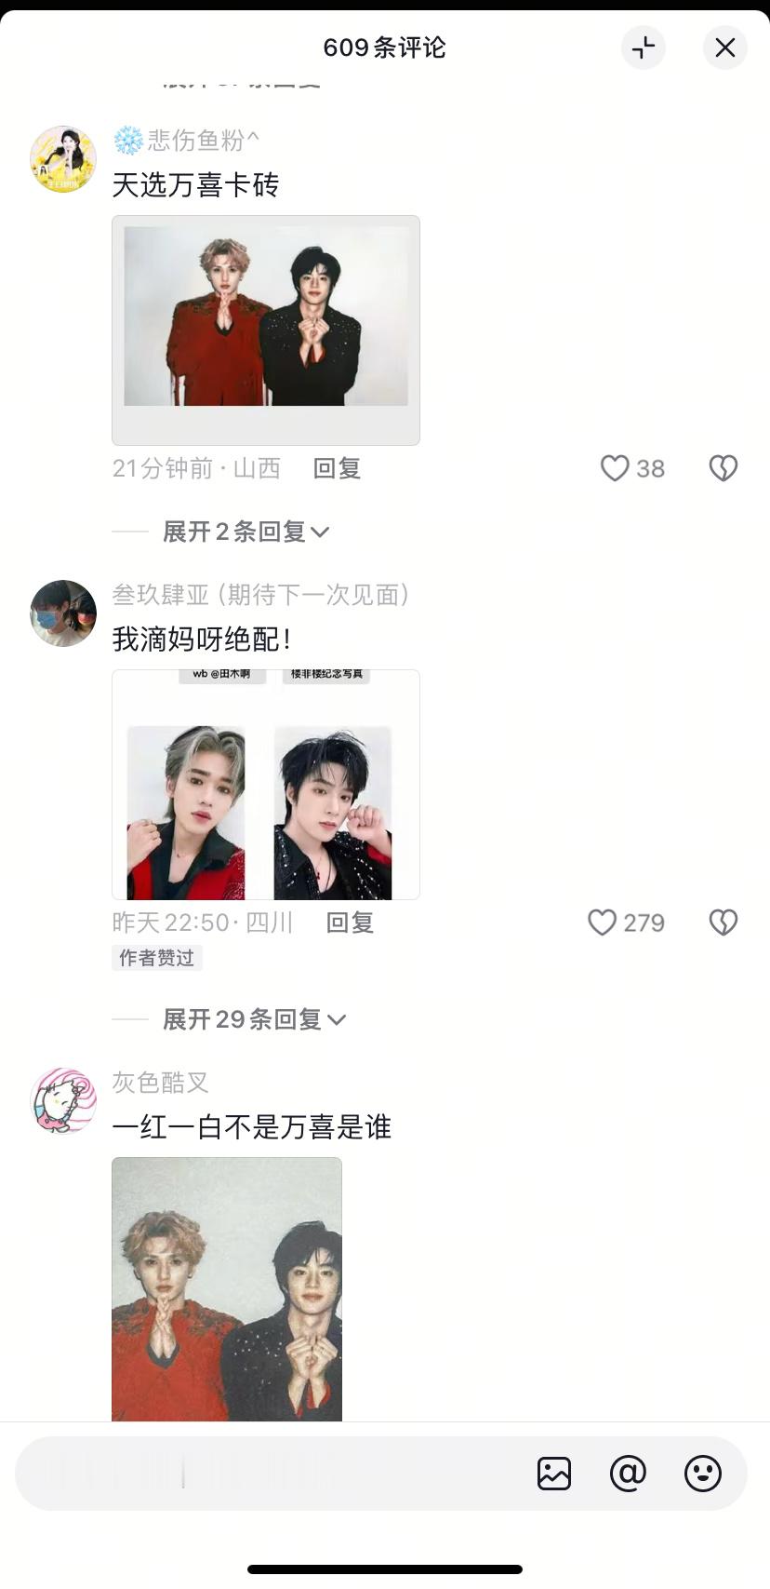The image size is (770, 1589).
Task: Open 叁玖肆亚 user avatar
Action: tap(63, 613)
